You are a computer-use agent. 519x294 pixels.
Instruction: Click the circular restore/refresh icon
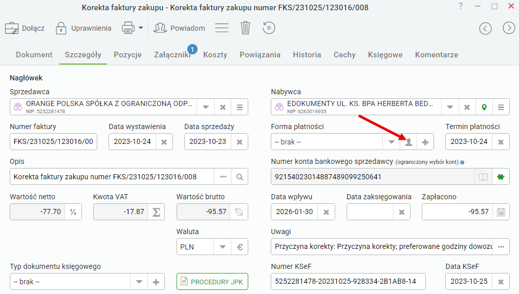click(x=269, y=28)
